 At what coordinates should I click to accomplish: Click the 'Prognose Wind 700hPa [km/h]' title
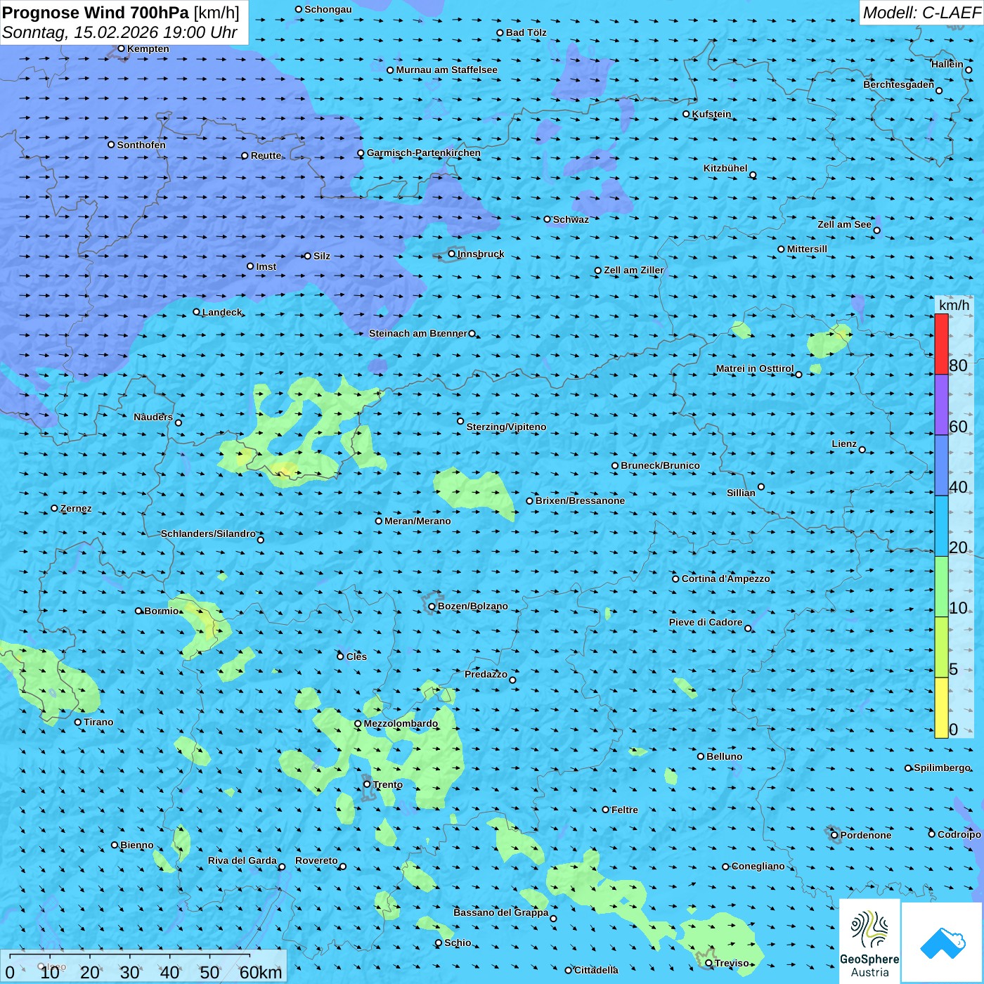(x=121, y=13)
